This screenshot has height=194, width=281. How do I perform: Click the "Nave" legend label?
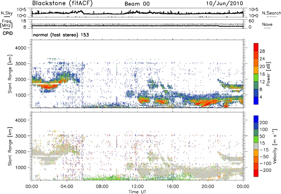[267, 24]
